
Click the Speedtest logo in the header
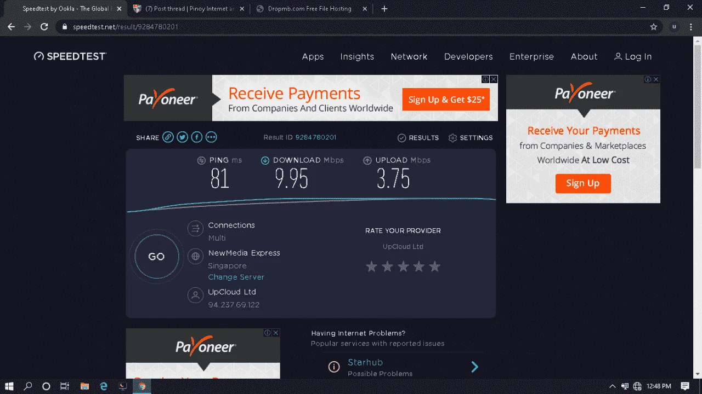pyautogui.click(x=70, y=56)
